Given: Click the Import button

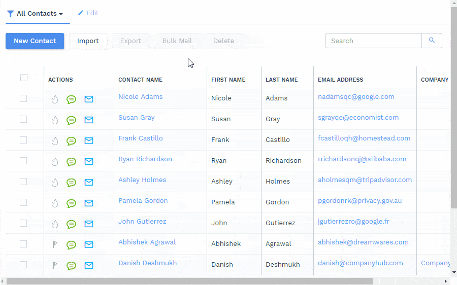Looking at the screenshot, I should pos(88,41).
